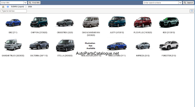Focus the Enter VIN input field
195x107 pixels.
(x=12, y=3)
